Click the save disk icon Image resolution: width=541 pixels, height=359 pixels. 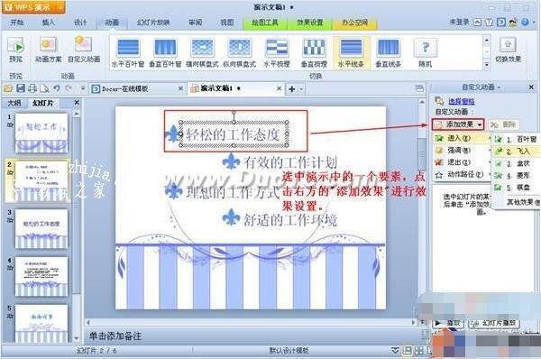(21, 88)
